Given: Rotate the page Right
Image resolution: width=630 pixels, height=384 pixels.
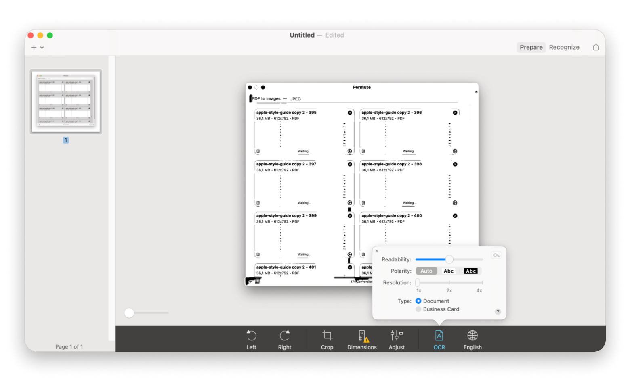Looking at the screenshot, I should [x=284, y=339].
